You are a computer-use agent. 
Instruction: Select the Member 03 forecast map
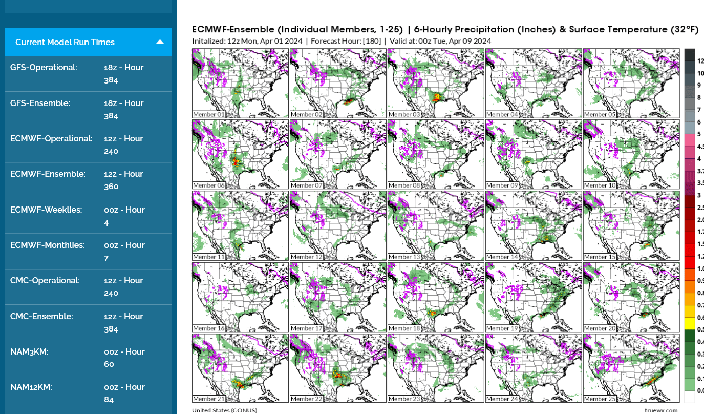point(436,83)
